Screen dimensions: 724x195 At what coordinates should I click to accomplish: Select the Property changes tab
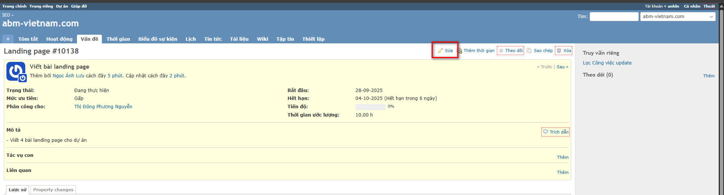[53, 190]
